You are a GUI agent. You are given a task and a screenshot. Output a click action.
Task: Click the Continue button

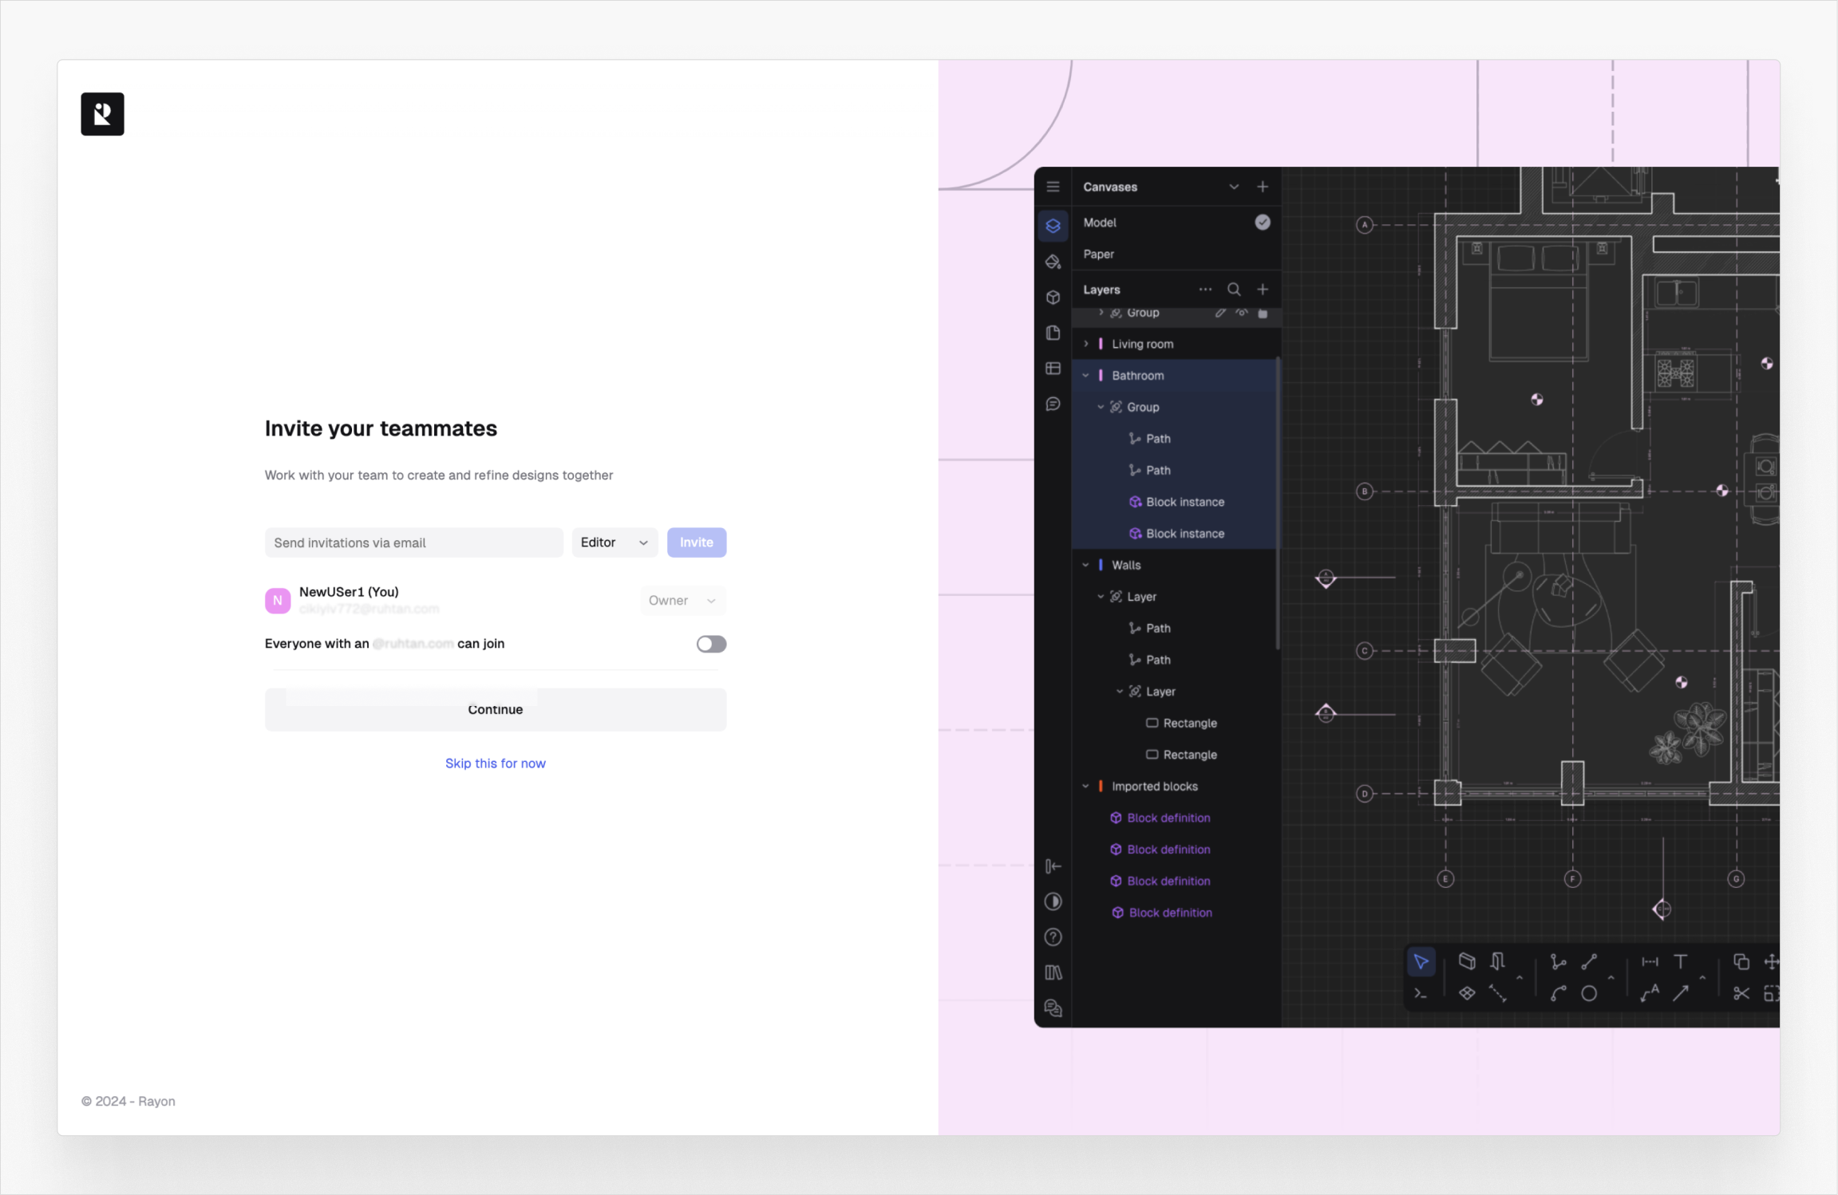pos(495,709)
